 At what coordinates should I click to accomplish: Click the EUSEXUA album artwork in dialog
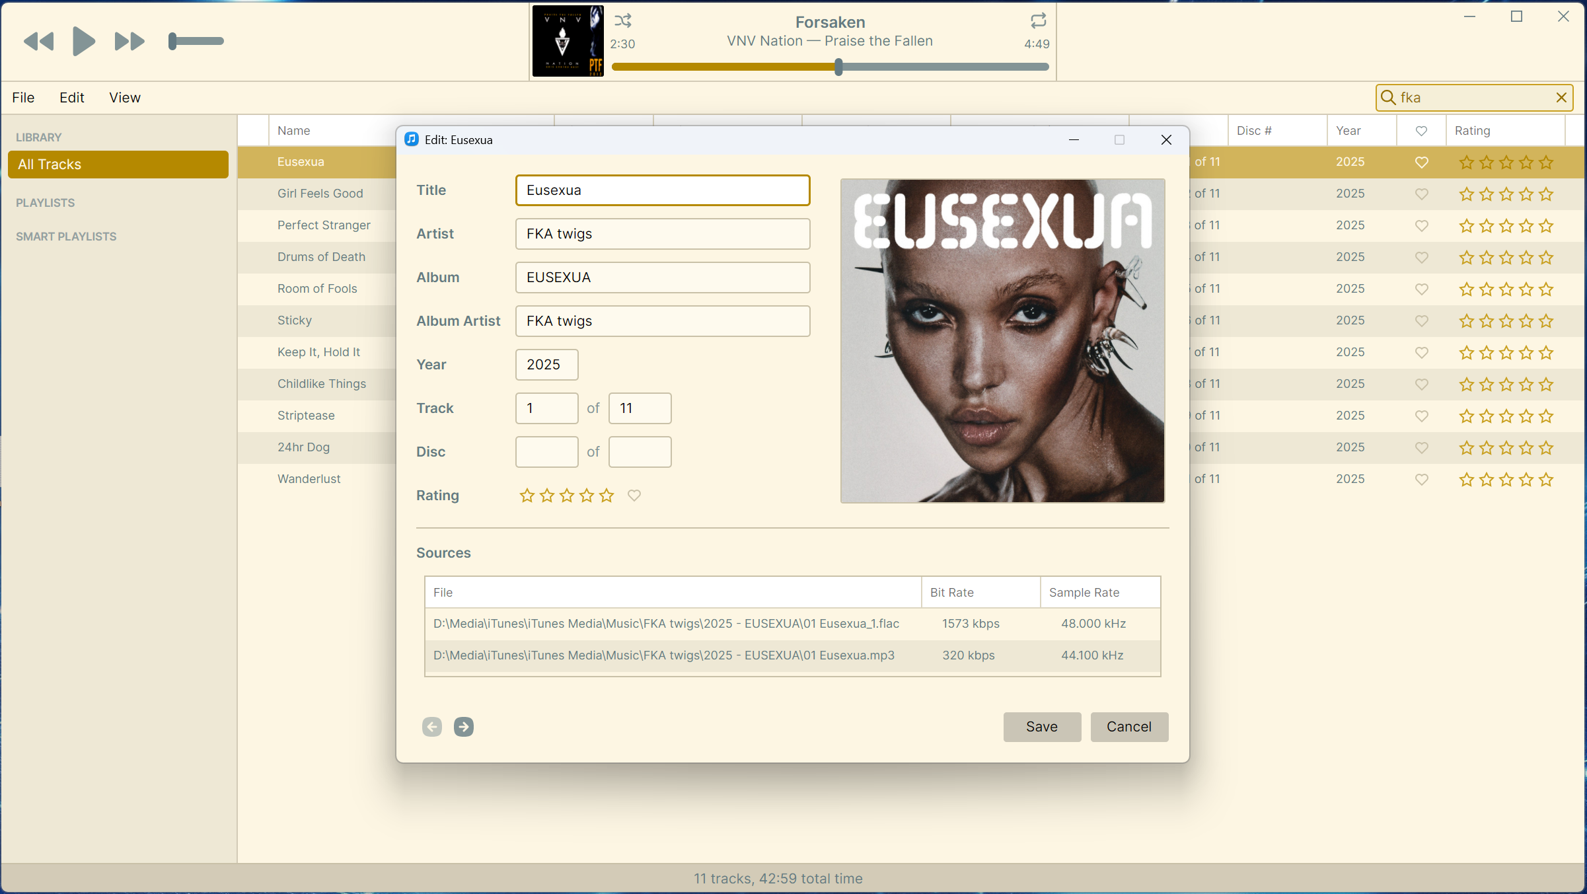coord(1002,341)
